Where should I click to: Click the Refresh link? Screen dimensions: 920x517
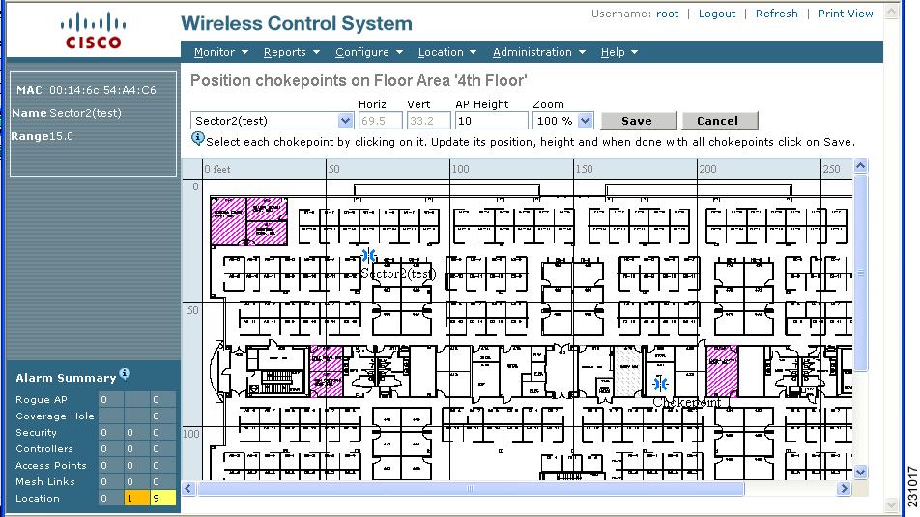(776, 14)
